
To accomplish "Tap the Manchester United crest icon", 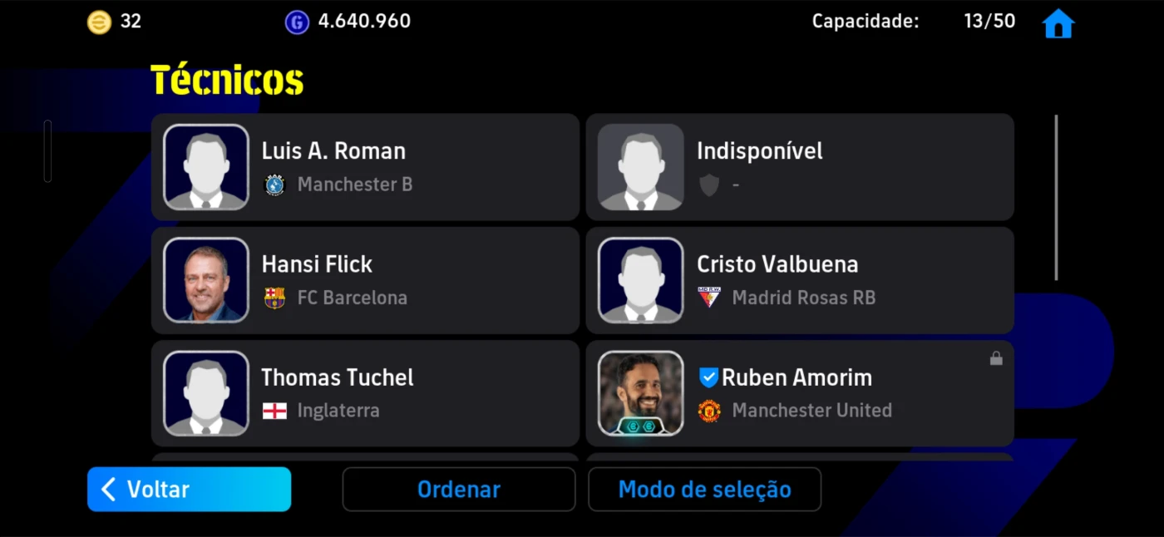I will (x=709, y=411).
